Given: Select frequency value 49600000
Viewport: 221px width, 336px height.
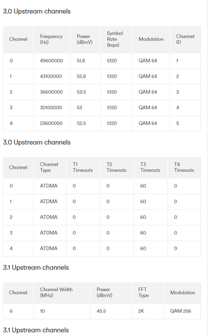Looking at the screenshot, I should tap(51, 60).
